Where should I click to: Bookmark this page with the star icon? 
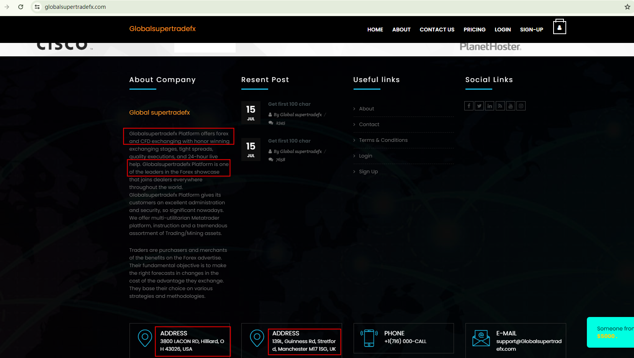coord(627,7)
